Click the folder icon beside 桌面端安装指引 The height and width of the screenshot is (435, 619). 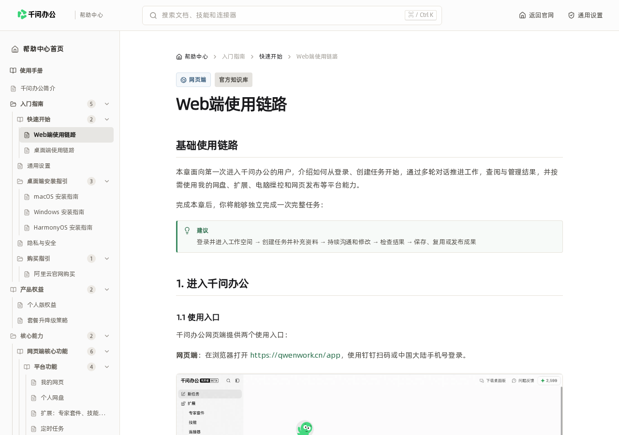[x=20, y=181]
